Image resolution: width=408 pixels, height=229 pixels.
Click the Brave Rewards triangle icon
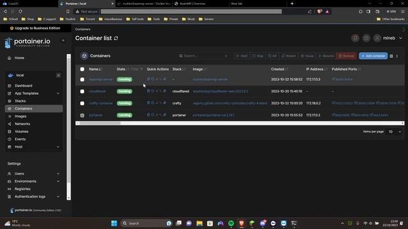(327, 11)
